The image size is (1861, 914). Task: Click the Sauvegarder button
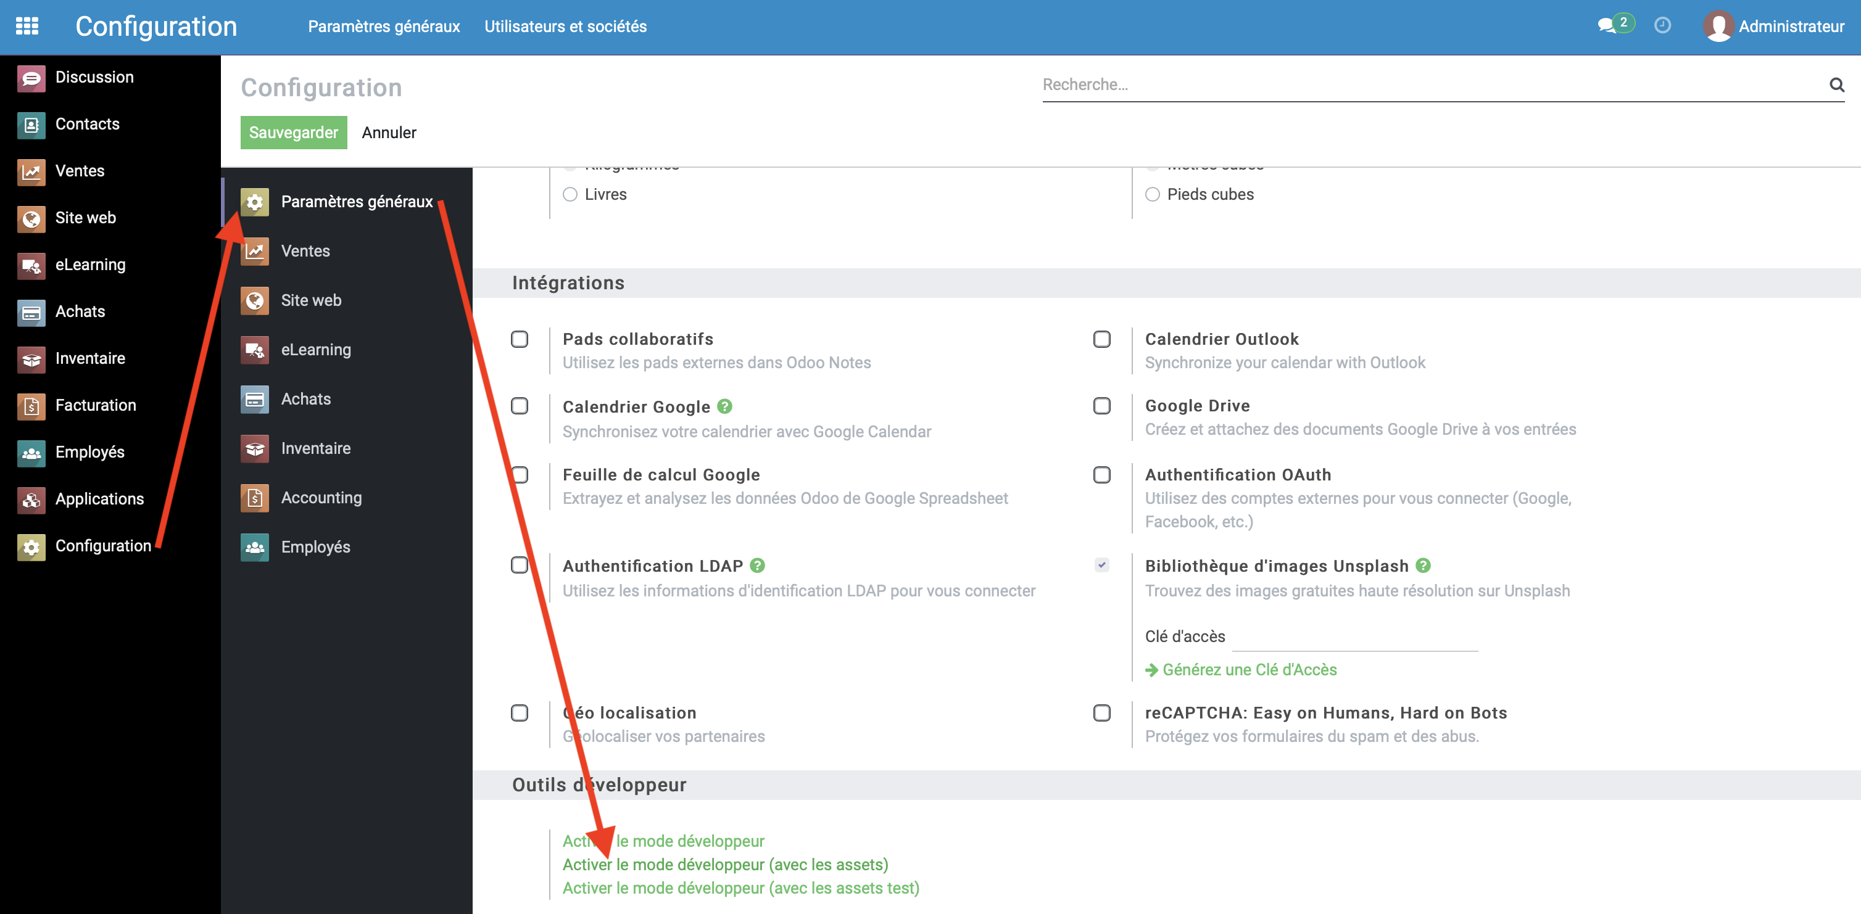(x=293, y=133)
